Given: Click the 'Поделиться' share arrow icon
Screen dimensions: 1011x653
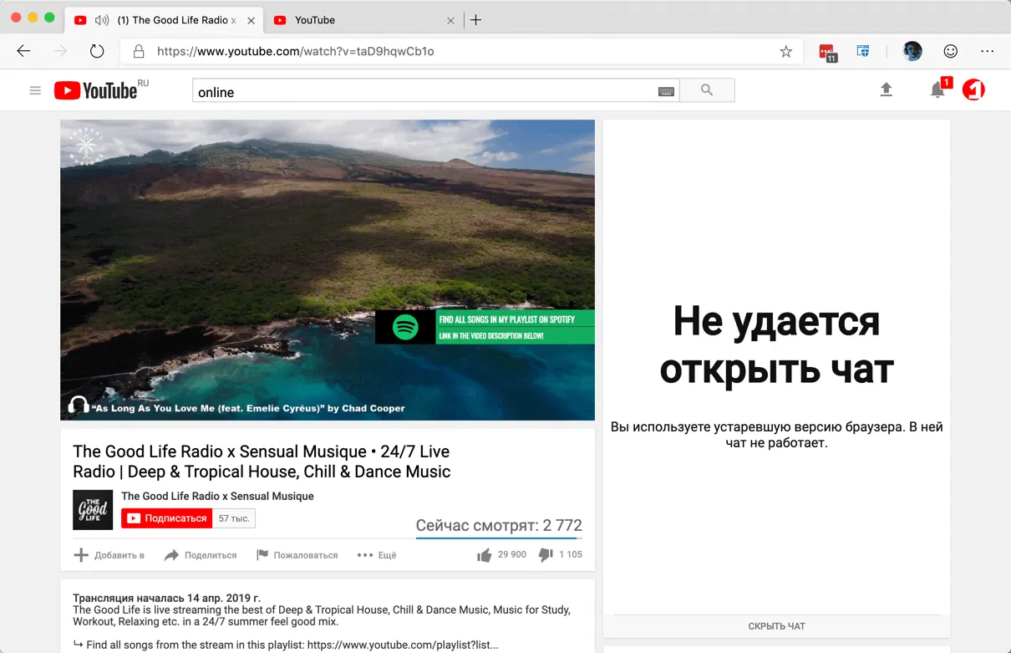Looking at the screenshot, I should click(x=173, y=554).
